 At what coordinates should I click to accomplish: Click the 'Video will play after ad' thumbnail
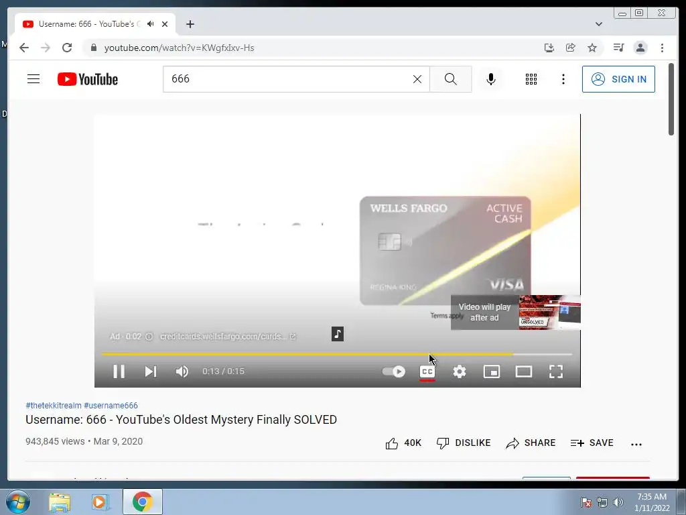(x=516, y=312)
